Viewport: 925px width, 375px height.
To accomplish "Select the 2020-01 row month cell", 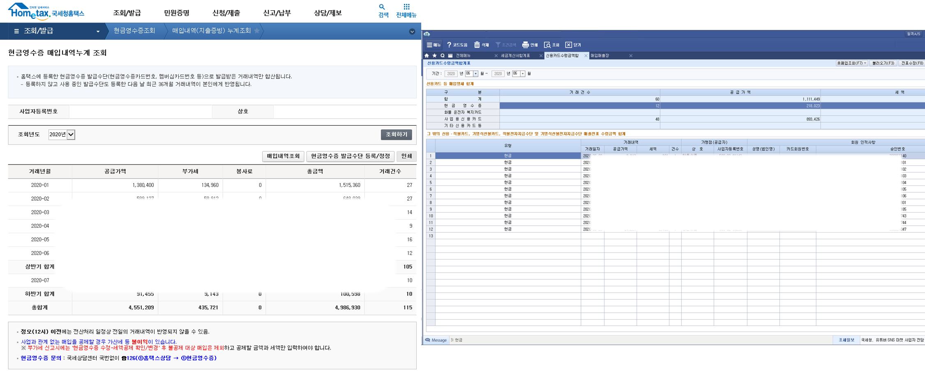I will point(40,185).
